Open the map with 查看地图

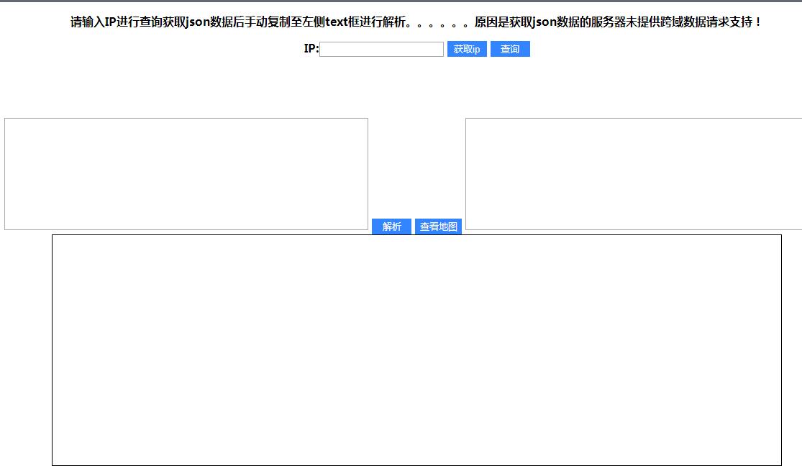click(438, 227)
